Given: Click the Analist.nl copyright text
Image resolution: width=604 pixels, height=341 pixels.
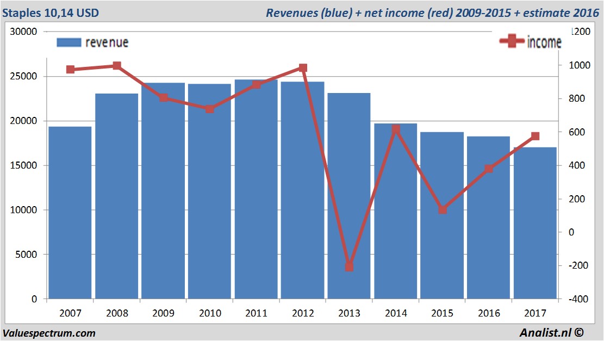Looking at the screenshot, I should coord(552,332).
